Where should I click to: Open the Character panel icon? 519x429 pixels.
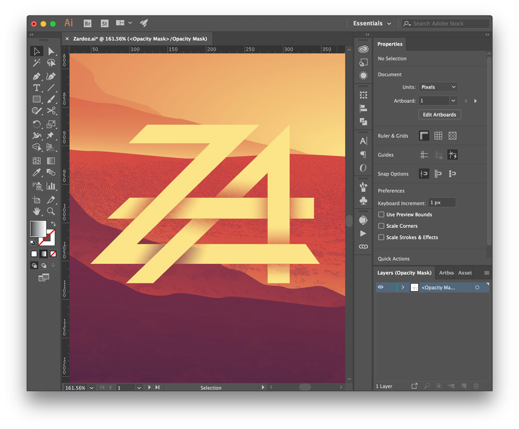click(x=364, y=141)
